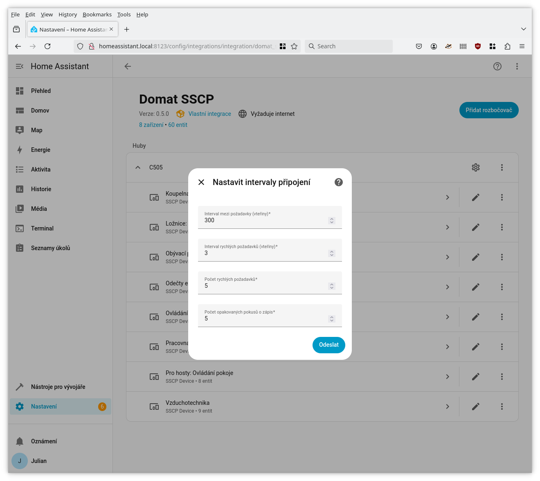The height and width of the screenshot is (481, 540).
Task: Open the Firefox Tools menu
Action: (x=124, y=14)
